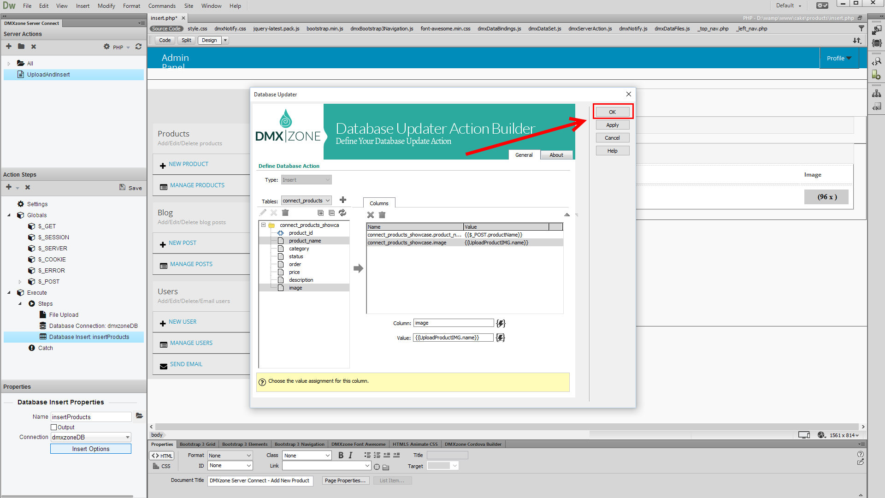
Task: Click the filter icon in the related files bar
Action: click(x=861, y=29)
